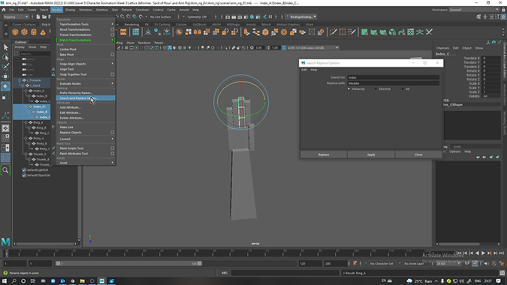
Task: Activate the highlighted Rotate tool
Action: point(5,86)
